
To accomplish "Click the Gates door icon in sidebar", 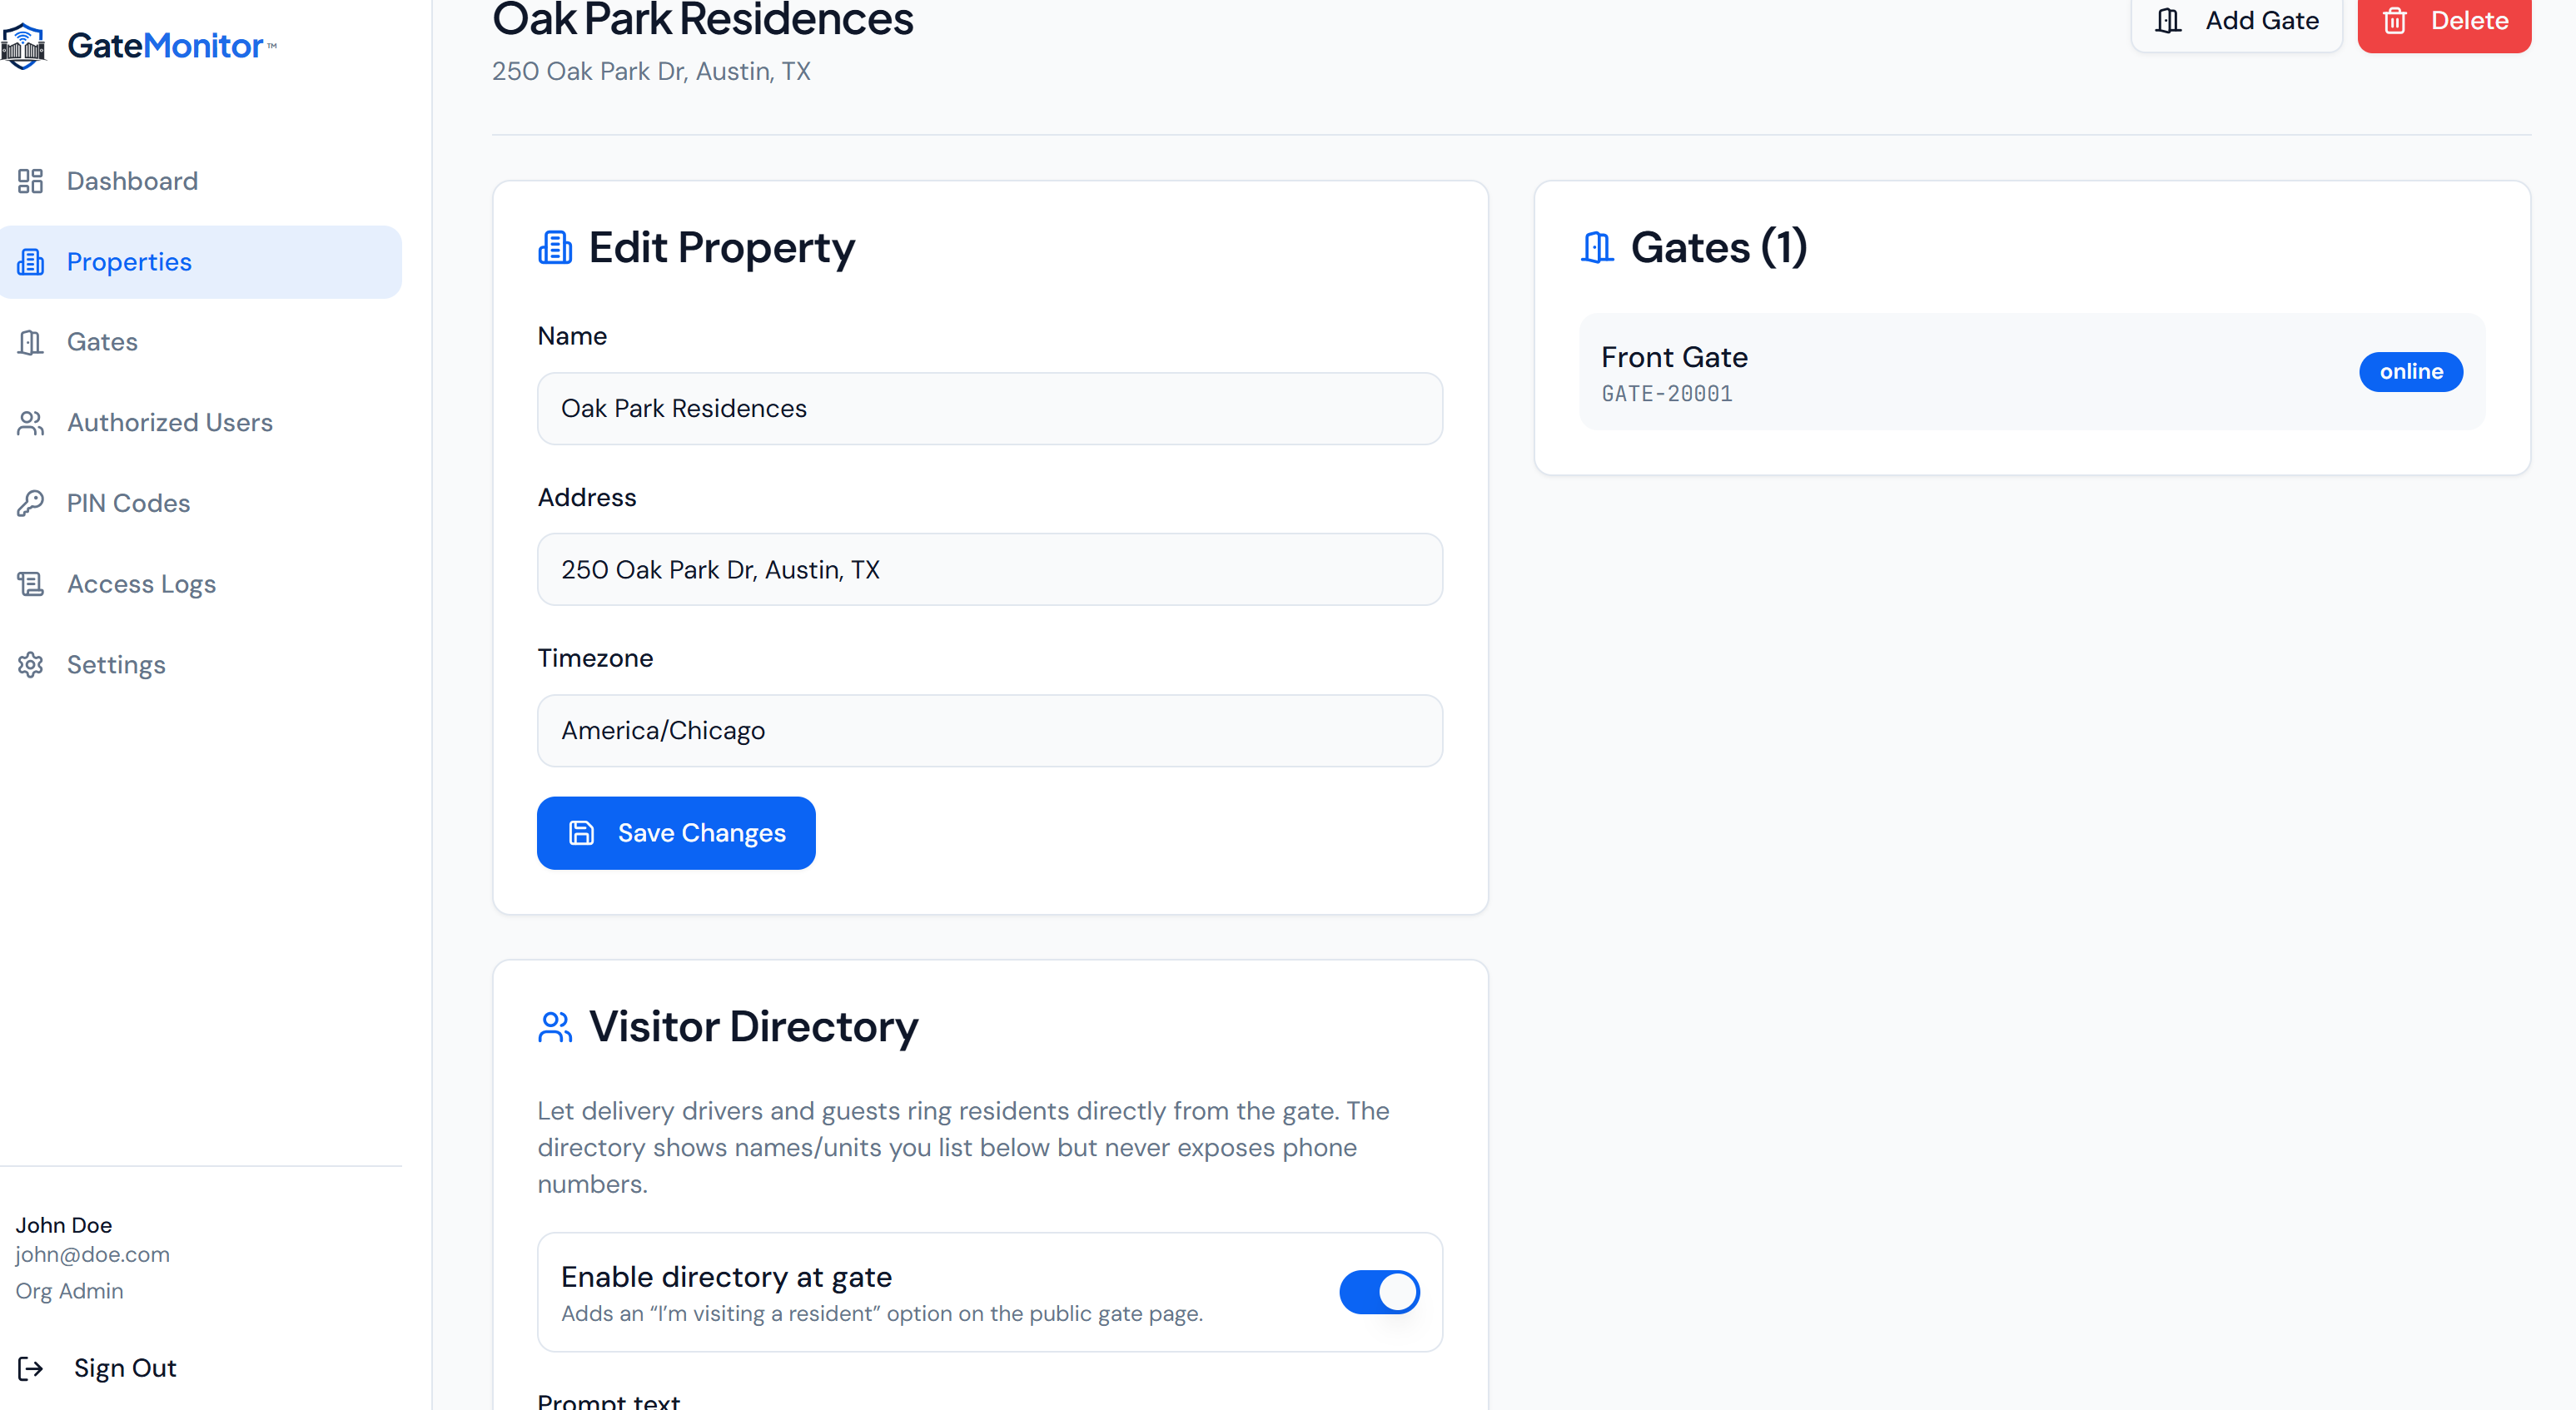I will (31, 342).
